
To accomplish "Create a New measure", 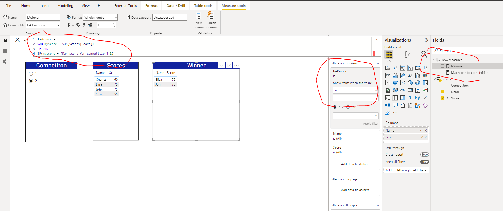I will (x=199, y=20).
